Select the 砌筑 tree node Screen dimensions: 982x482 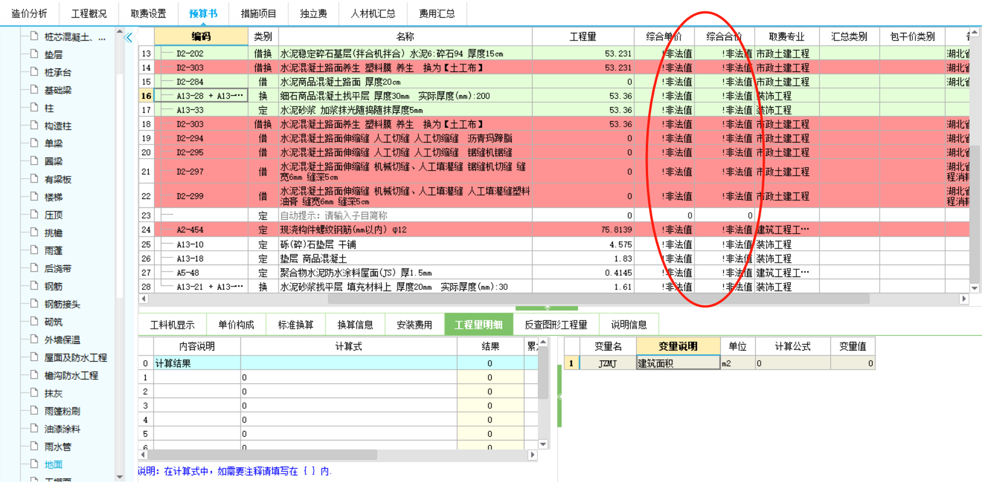pos(53,322)
